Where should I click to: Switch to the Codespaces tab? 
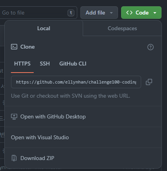click(x=122, y=28)
